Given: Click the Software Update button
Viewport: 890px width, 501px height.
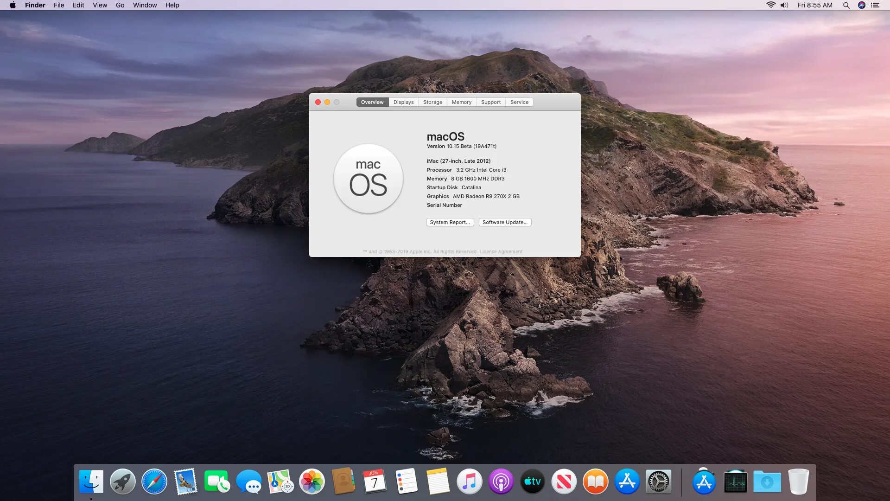Looking at the screenshot, I should [504, 222].
